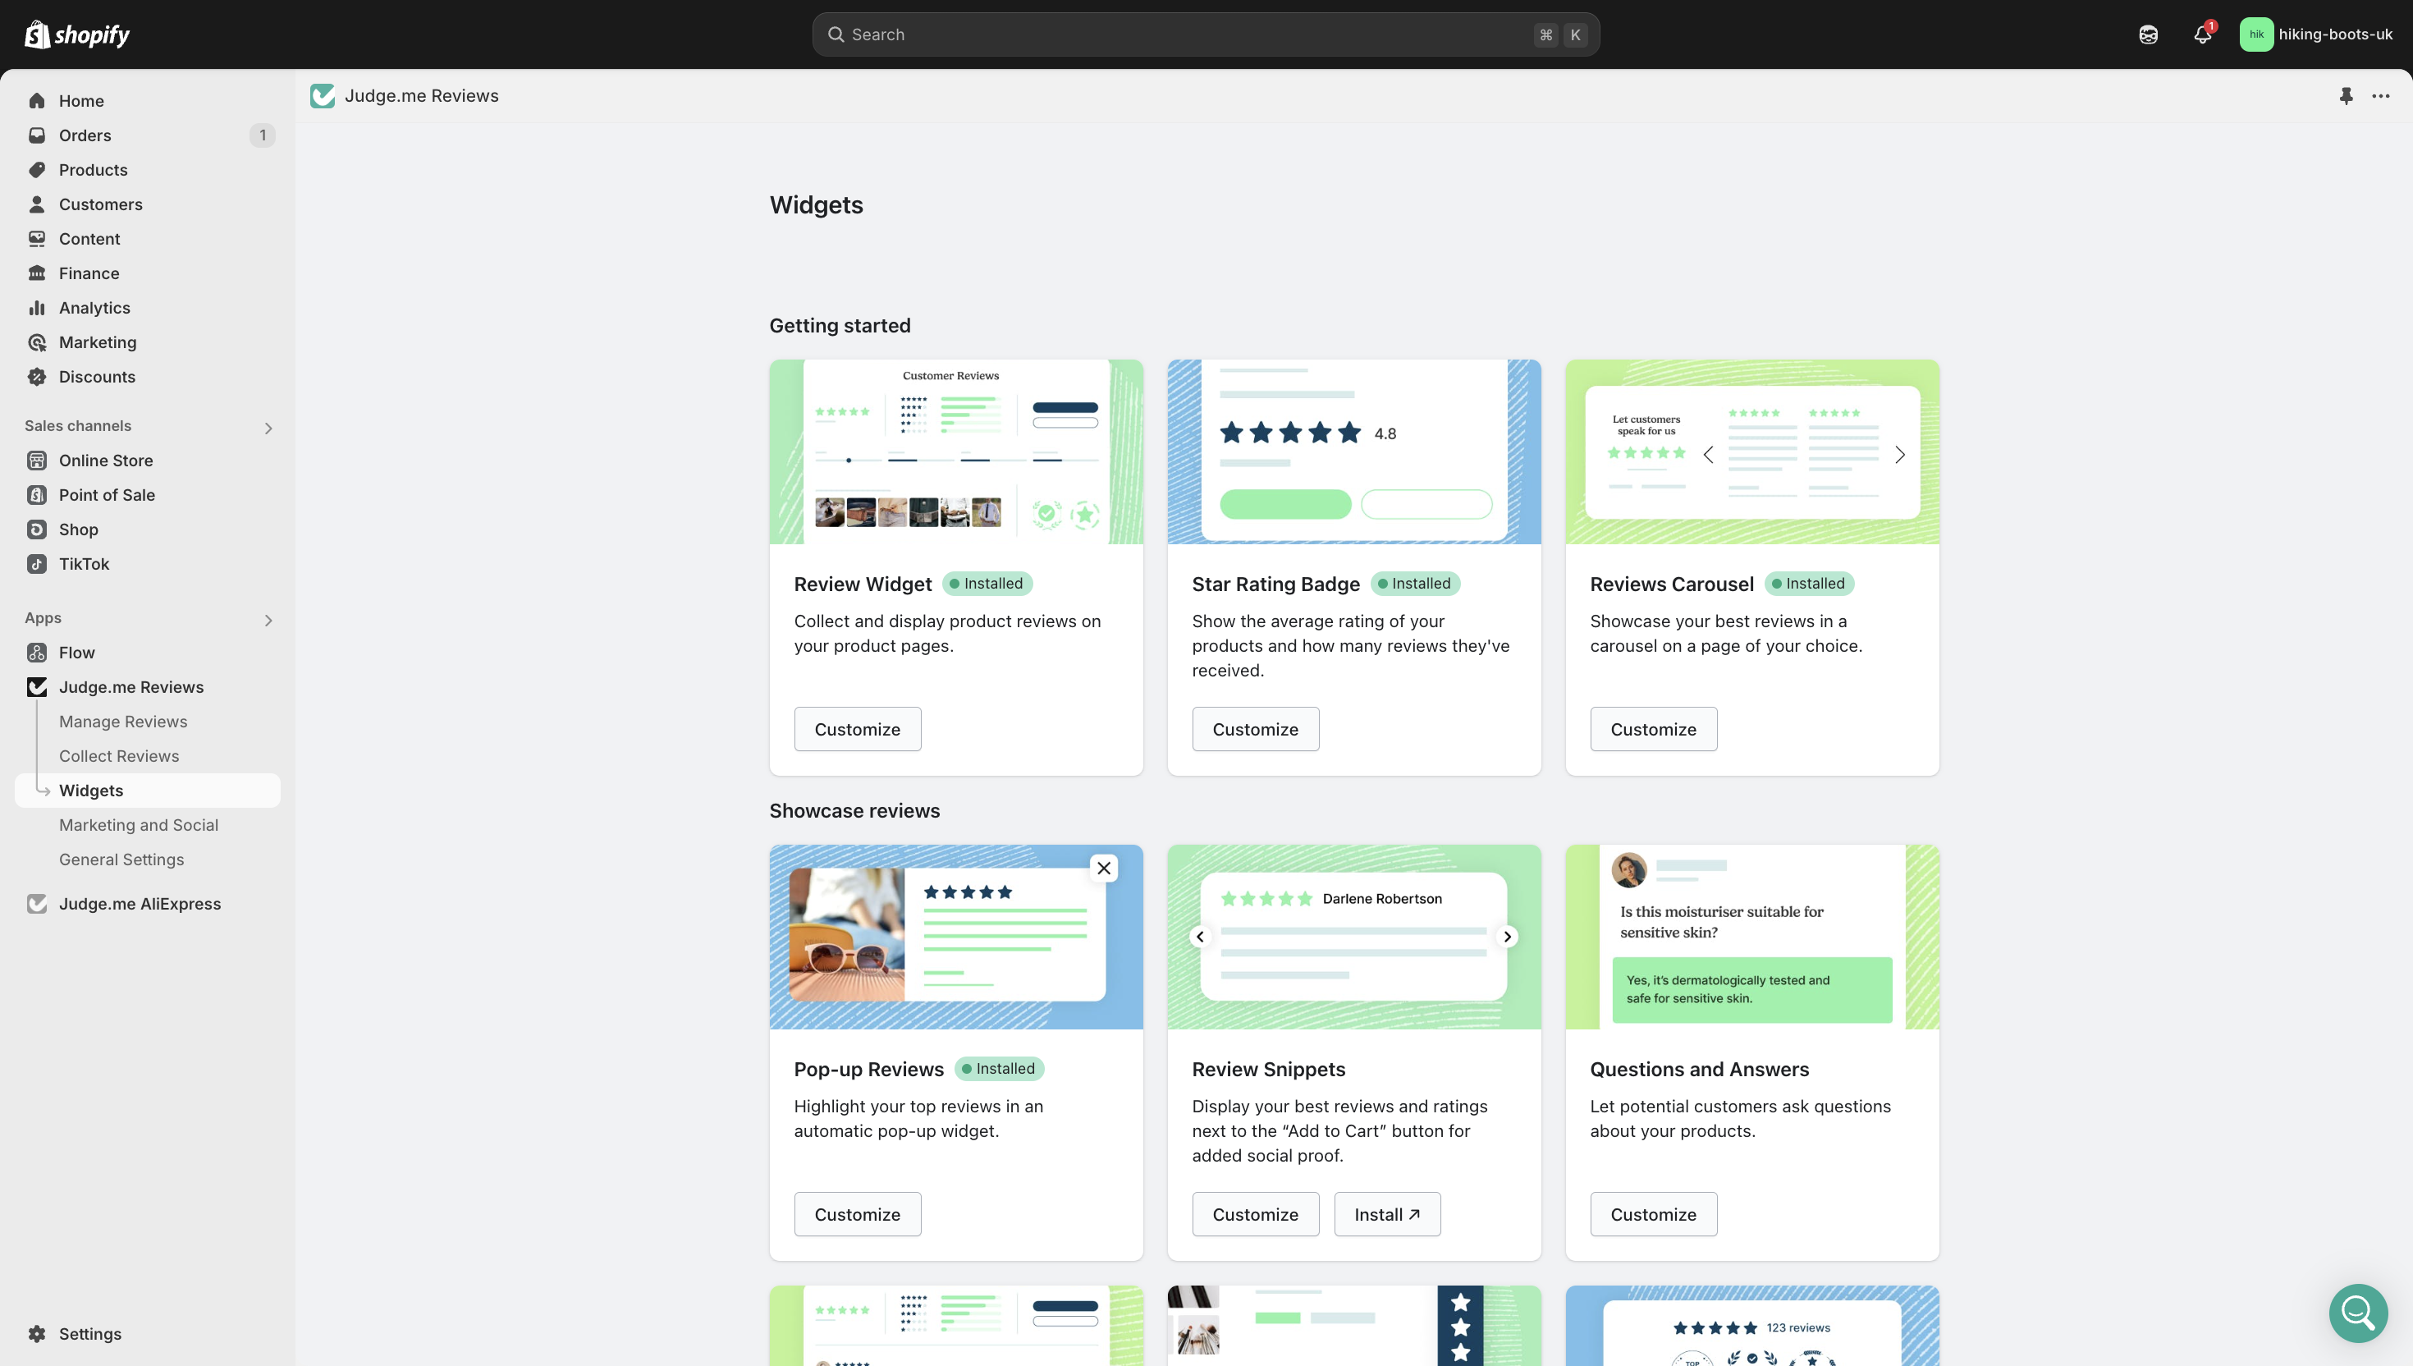Click the Analytics bar chart icon
This screenshot has width=2413, height=1366.
[37, 308]
